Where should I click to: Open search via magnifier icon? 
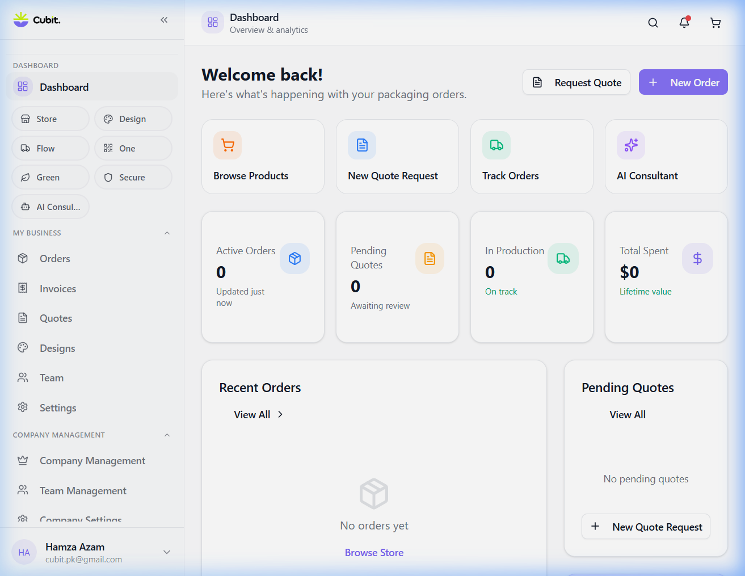click(653, 23)
